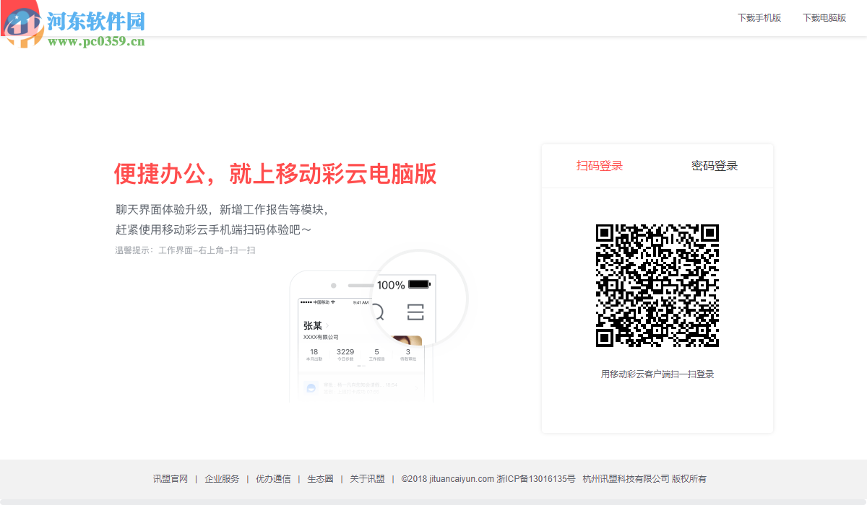Switch to the 密码登录 tab
This screenshot has width=867, height=505.
(715, 166)
